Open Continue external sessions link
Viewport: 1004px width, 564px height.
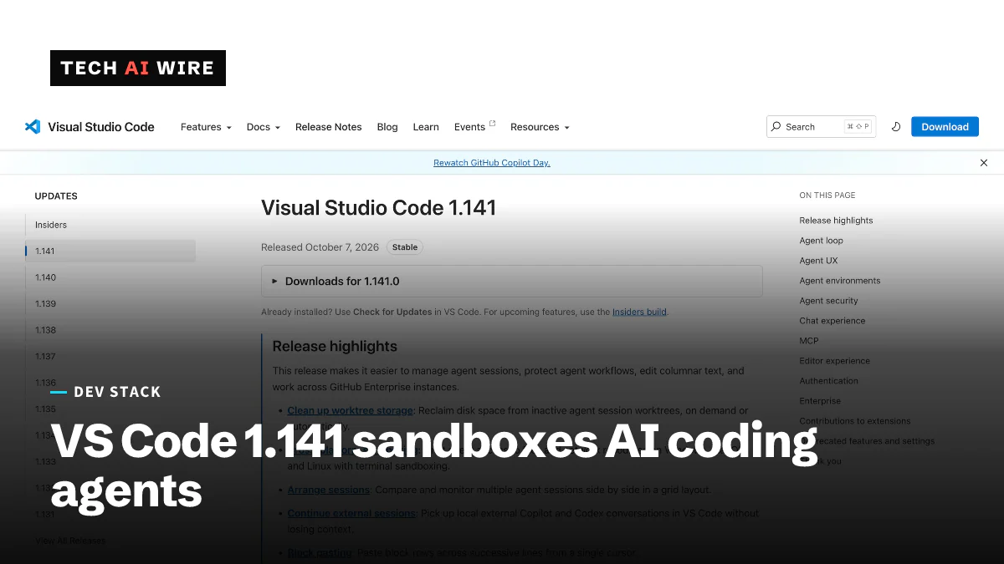351,513
